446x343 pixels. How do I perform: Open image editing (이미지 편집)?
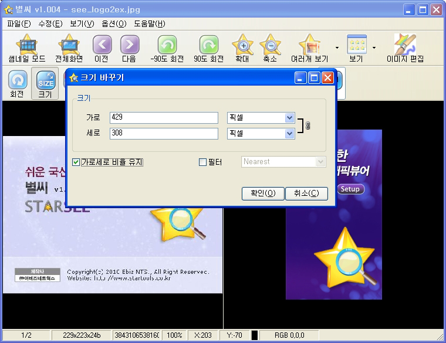click(x=405, y=47)
